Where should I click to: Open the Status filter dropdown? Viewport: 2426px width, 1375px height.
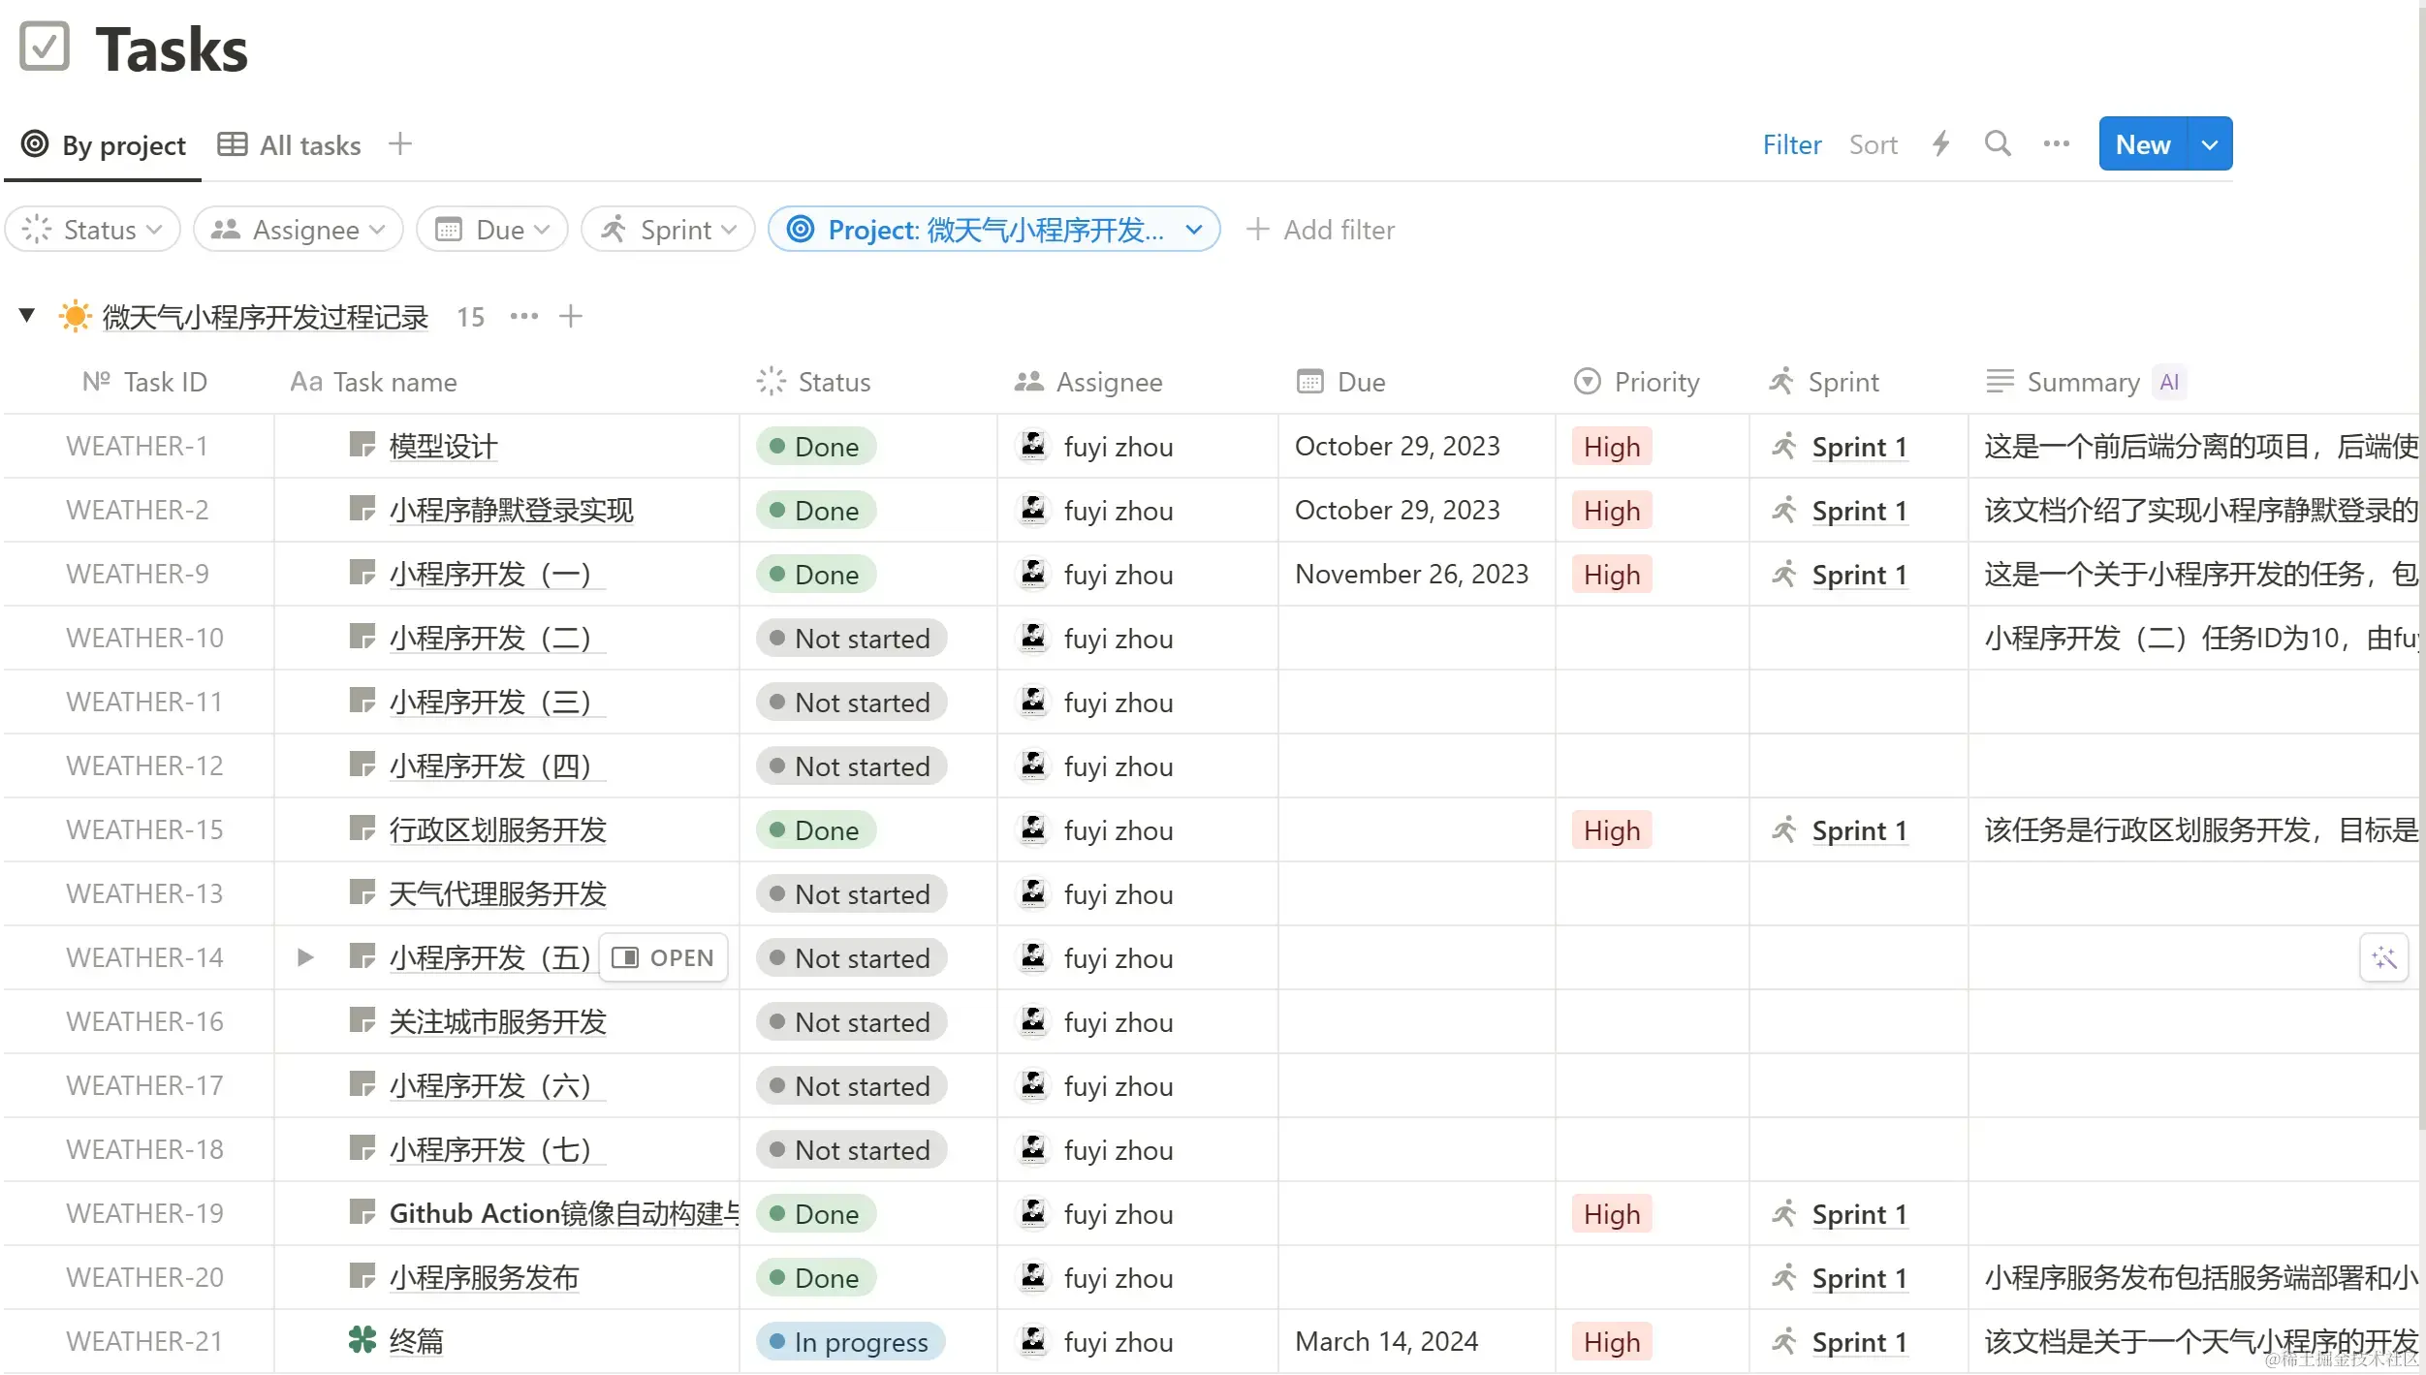point(92,229)
